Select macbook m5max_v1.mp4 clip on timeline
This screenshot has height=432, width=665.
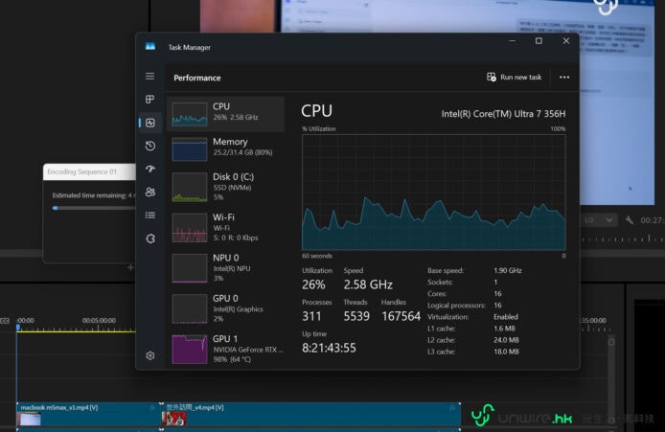(89, 414)
